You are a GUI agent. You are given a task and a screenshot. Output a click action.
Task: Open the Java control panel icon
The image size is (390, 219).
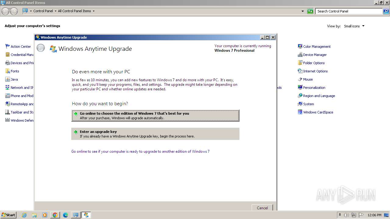pos(8,79)
